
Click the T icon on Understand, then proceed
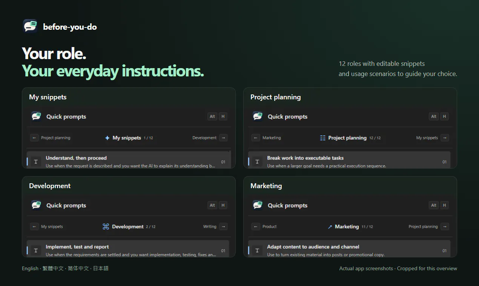coord(36,162)
